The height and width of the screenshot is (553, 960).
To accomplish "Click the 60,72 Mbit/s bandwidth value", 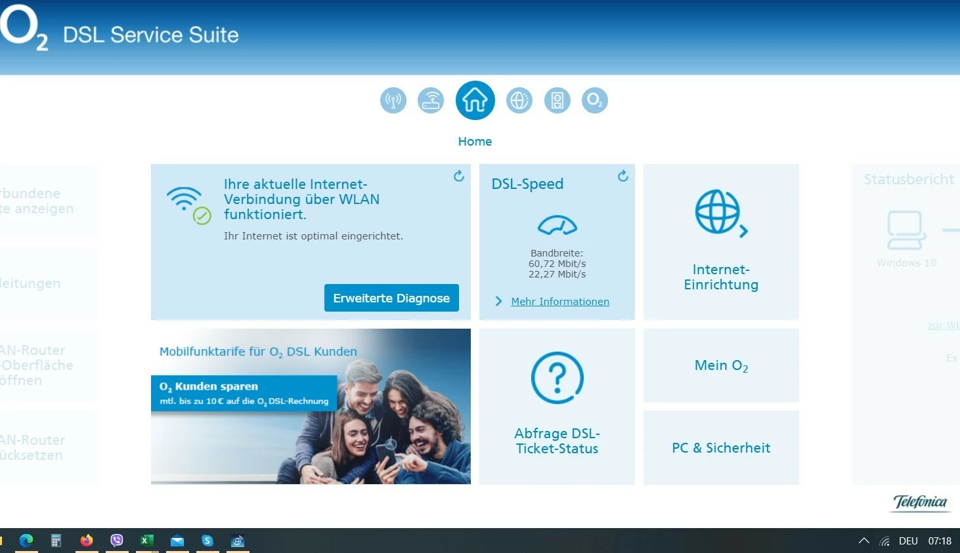I will pyautogui.click(x=557, y=264).
